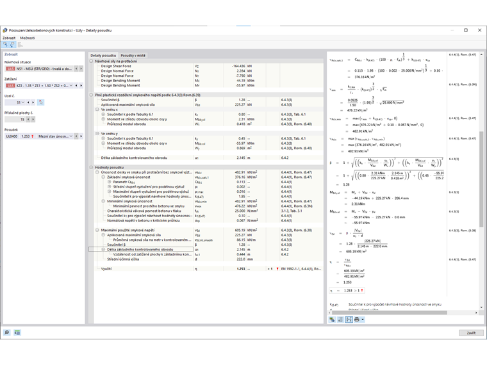487x365 pixels.
Task: Select Charakteristická válcová pevnost betonu v tlaku row
Action: click(x=208, y=211)
